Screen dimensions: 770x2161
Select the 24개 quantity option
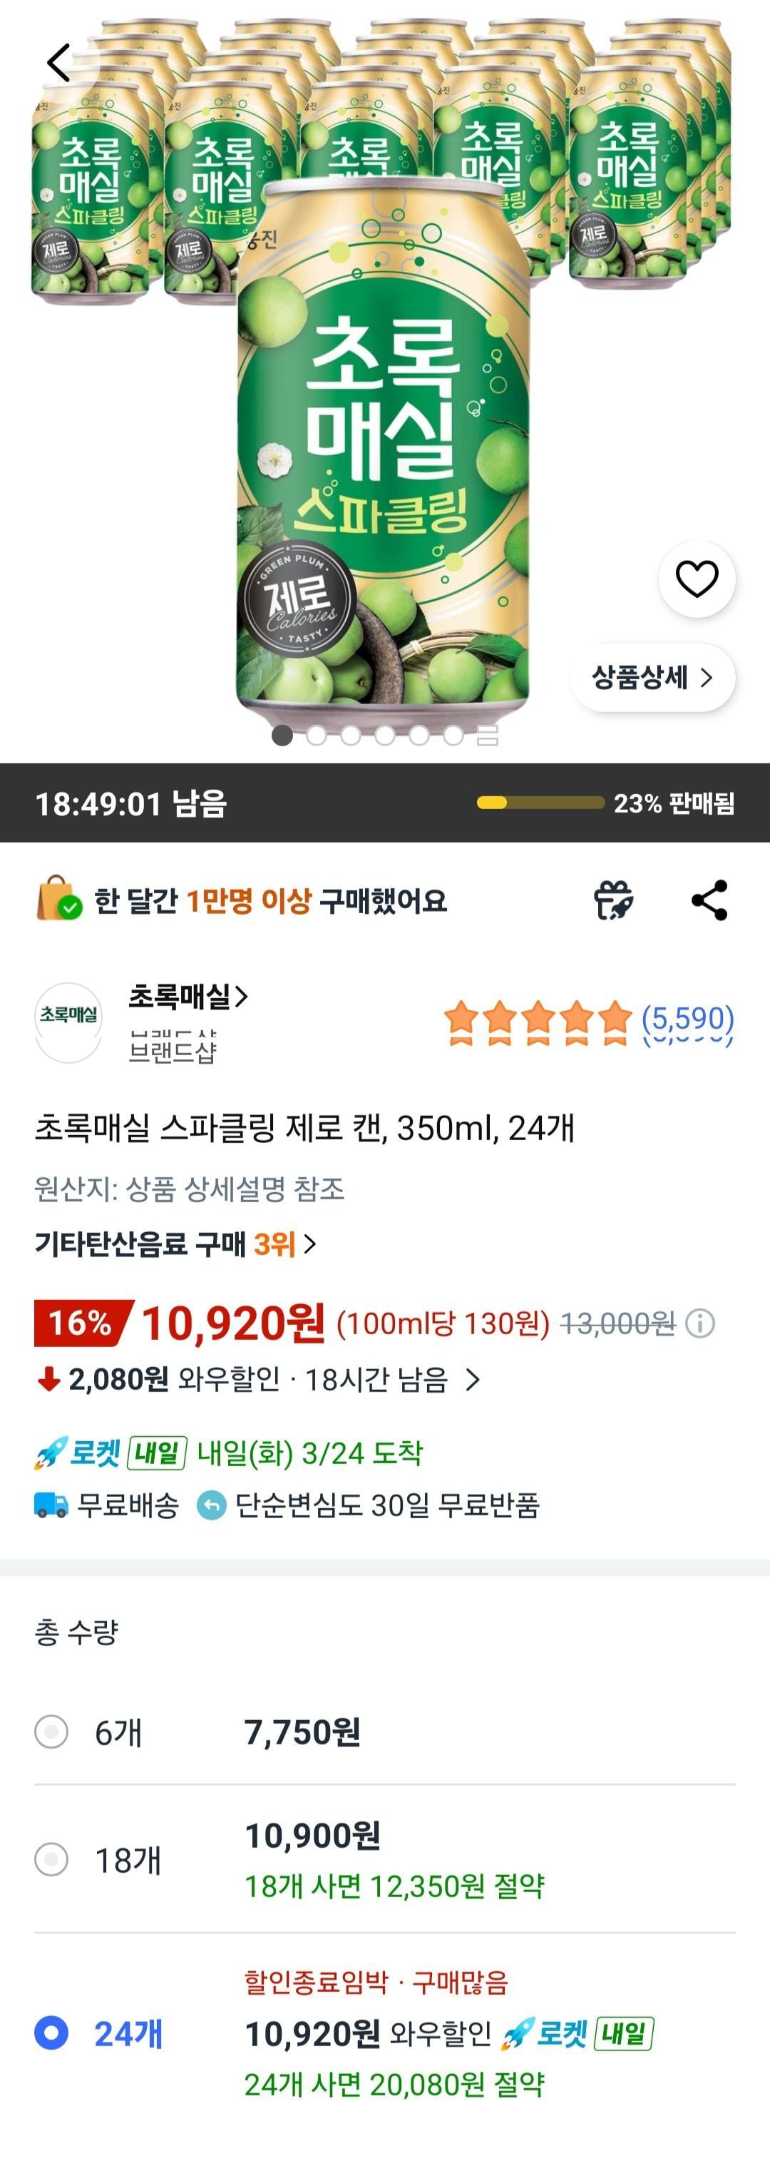(51, 2033)
